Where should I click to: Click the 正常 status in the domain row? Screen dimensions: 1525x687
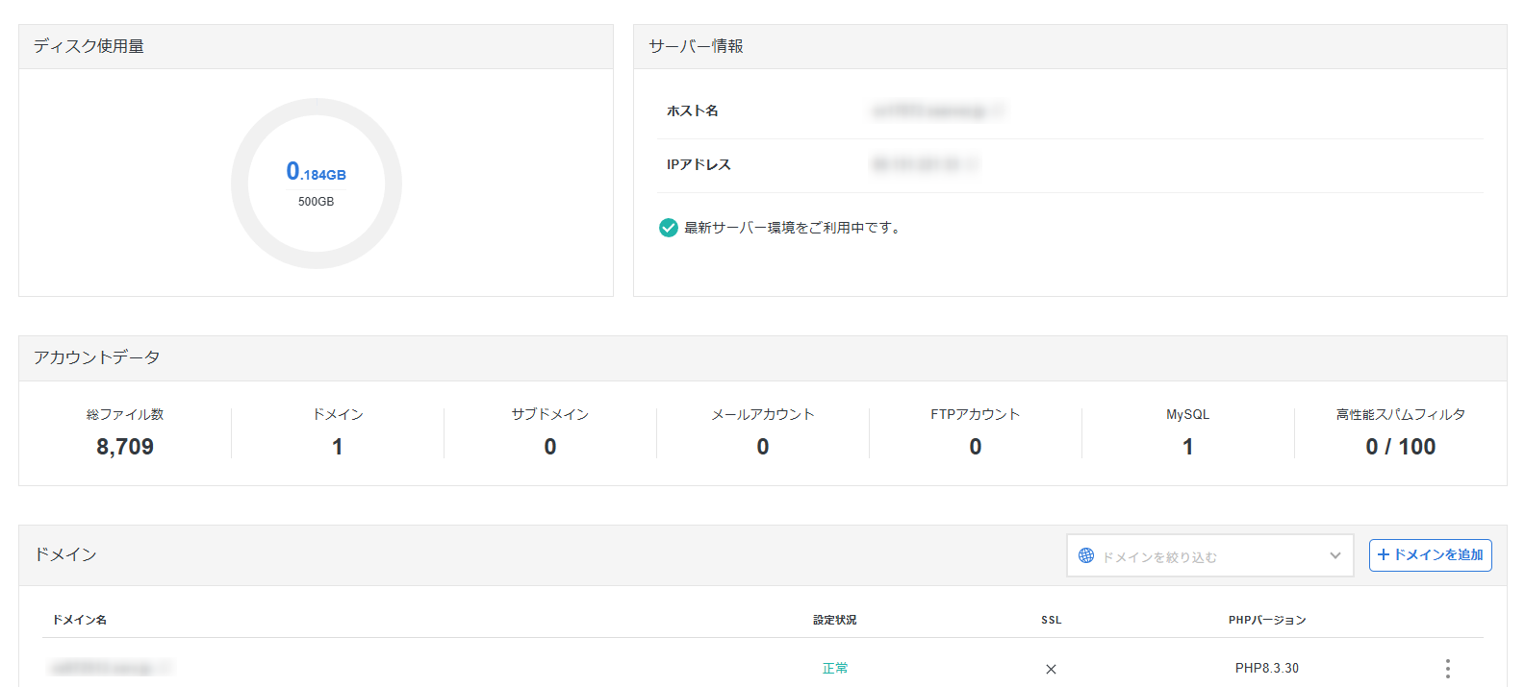[834, 669]
